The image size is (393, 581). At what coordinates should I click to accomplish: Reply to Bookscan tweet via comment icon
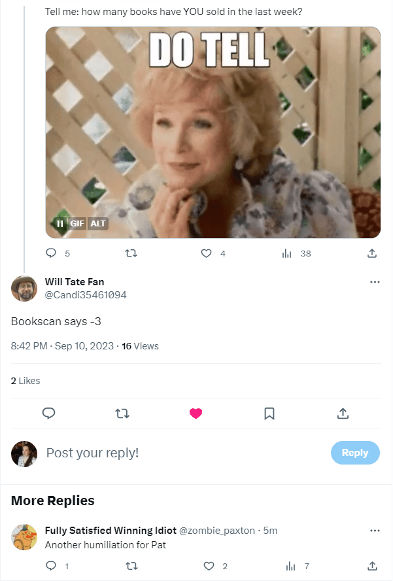point(48,414)
